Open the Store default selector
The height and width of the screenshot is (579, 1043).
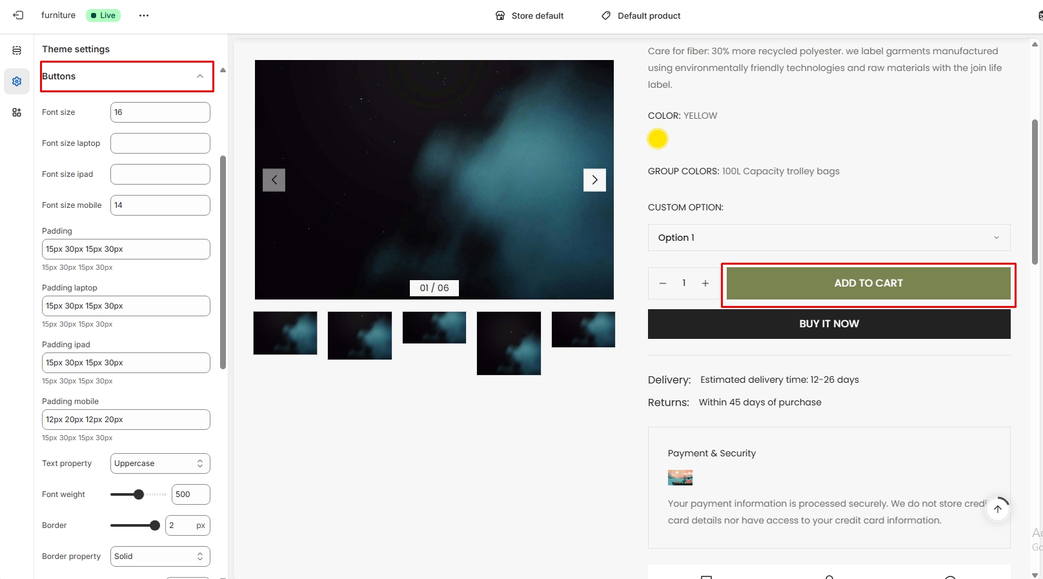[529, 15]
